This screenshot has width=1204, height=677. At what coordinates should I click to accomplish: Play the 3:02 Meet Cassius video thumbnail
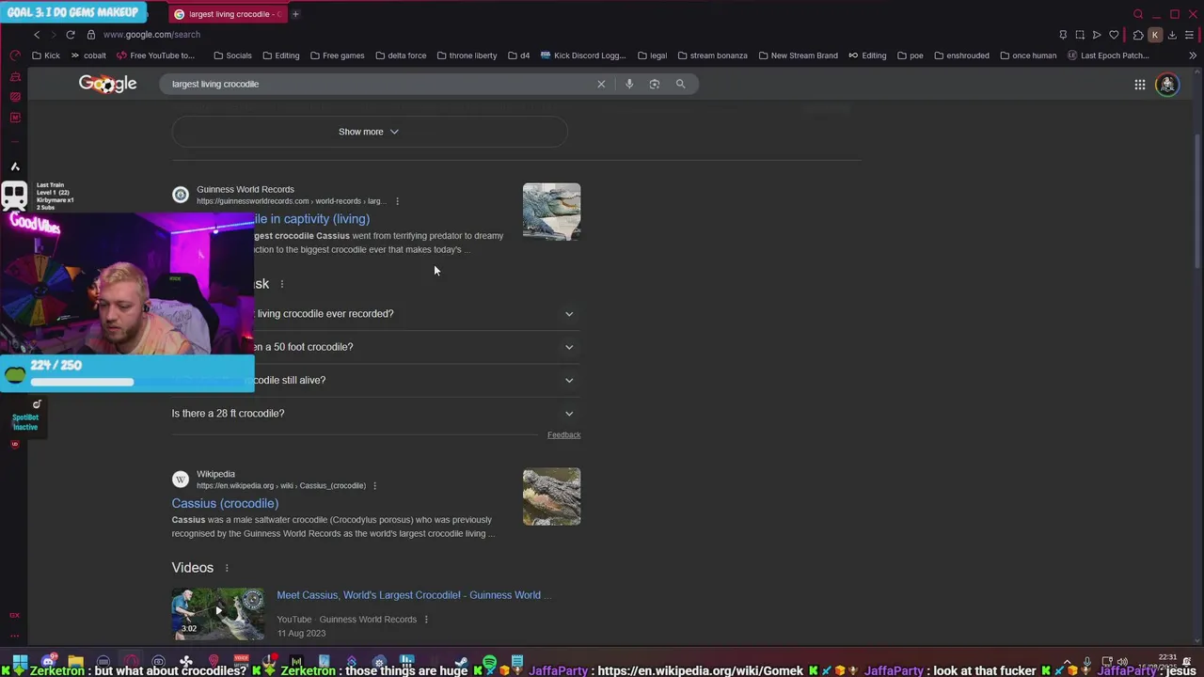tap(218, 614)
